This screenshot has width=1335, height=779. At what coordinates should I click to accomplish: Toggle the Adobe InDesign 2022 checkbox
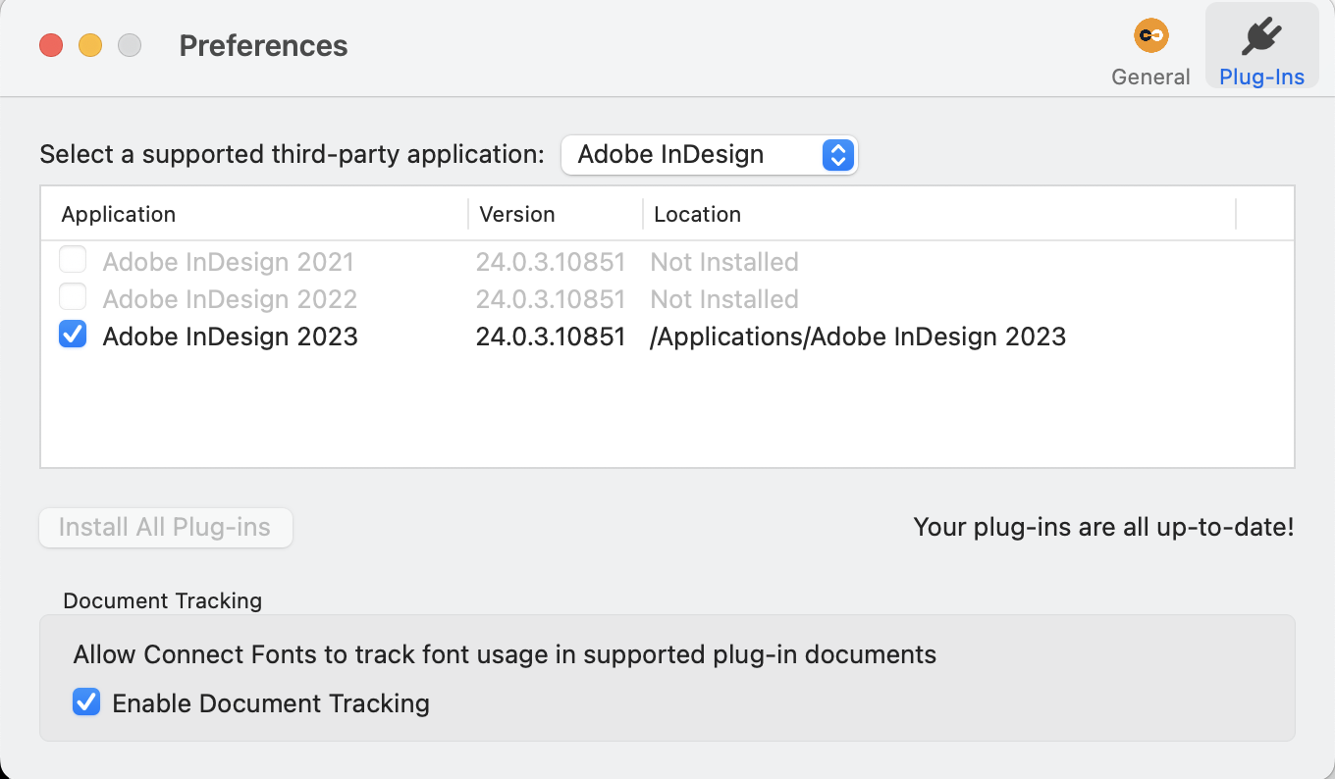click(x=73, y=297)
